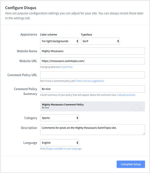
Task: Click the Complete Setup button
Action: pos(131,164)
